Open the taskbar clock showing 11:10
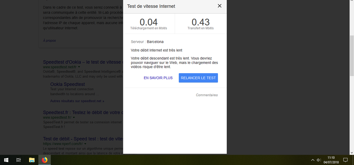 (x=331, y=160)
